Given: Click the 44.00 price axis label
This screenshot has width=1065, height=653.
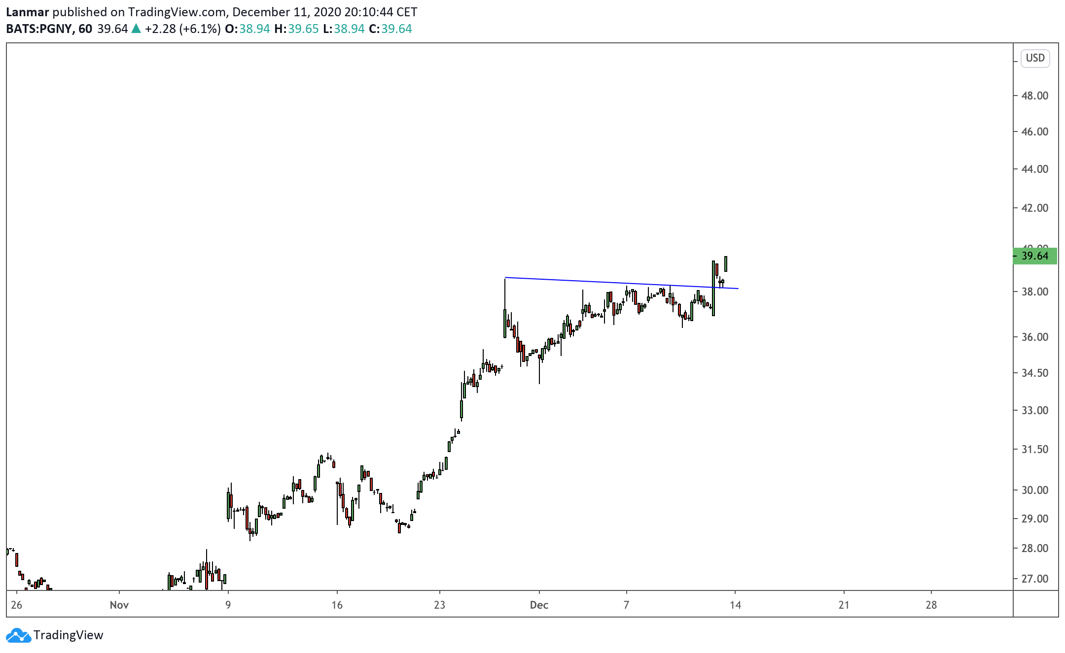Looking at the screenshot, I should [x=1035, y=169].
